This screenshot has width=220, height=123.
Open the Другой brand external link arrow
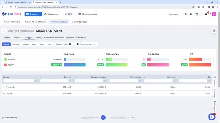pyautogui.click(x=13, y=94)
